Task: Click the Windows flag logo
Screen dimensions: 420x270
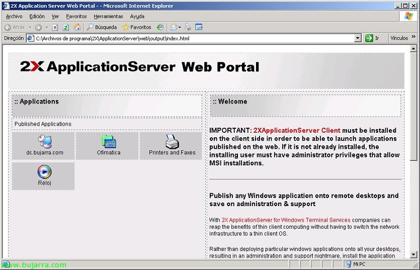Action: [408, 16]
